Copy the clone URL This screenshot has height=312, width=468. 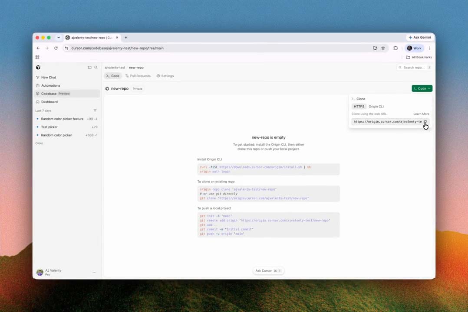point(425,122)
